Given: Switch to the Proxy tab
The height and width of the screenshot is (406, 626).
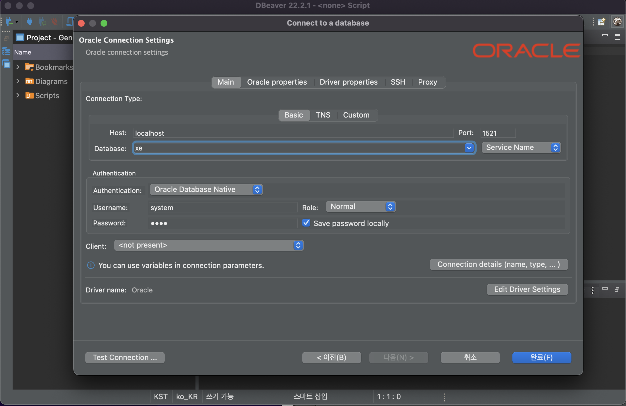Looking at the screenshot, I should [x=427, y=82].
